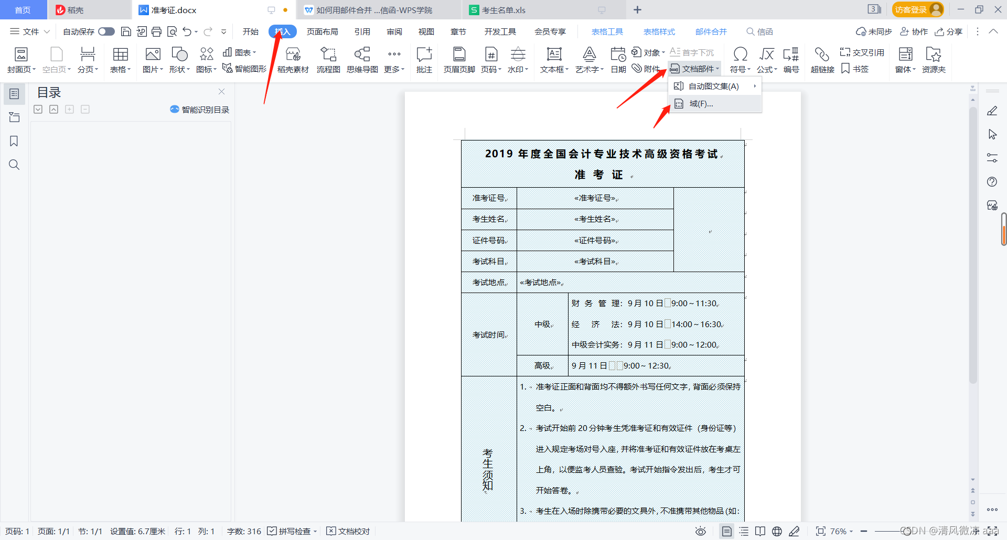Add a hyperlink with 超链接 icon
1007x540 pixels.
tap(822, 59)
